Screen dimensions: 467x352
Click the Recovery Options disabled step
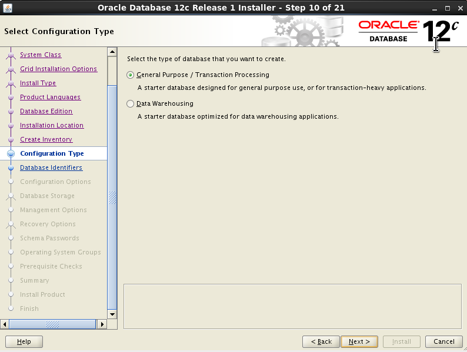(x=48, y=224)
